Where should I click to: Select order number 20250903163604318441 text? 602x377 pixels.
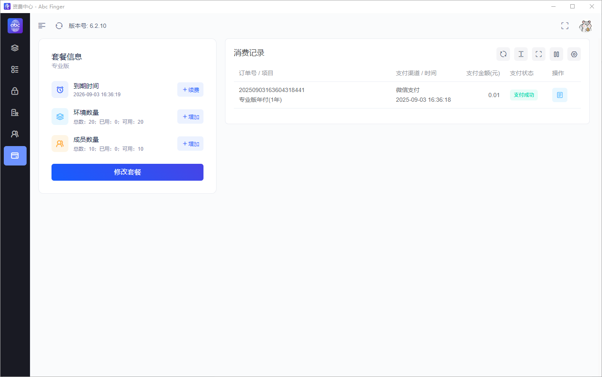(272, 90)
